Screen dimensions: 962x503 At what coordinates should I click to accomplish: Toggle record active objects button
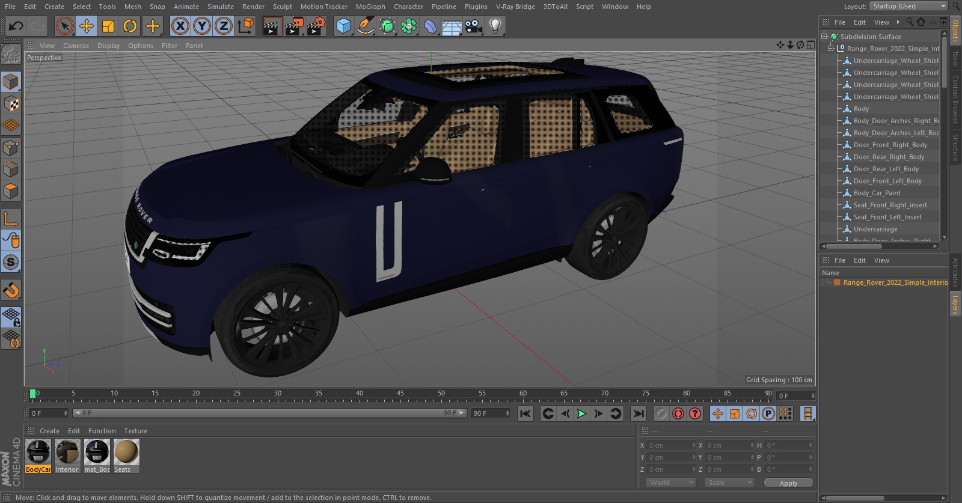pyautogui.click(x=661, y=413)
